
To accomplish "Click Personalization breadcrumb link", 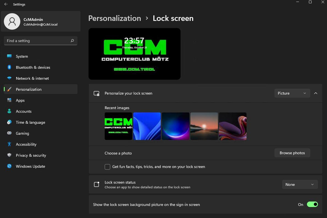I will coord(115,18).
